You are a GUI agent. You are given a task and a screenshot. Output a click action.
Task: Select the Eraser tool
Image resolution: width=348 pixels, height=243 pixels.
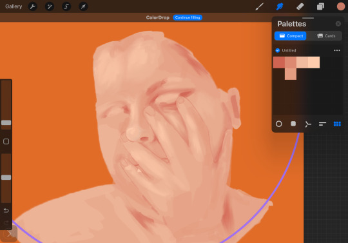300,6
